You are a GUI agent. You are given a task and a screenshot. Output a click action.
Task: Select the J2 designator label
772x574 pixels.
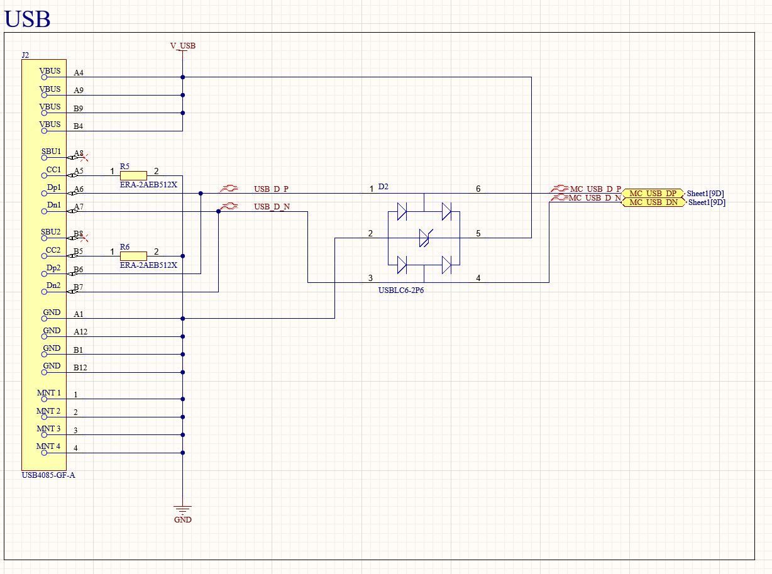click(25, 55)
